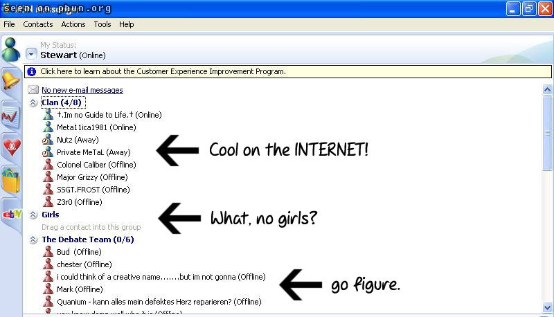Open the Actions menu

[73, 24]
